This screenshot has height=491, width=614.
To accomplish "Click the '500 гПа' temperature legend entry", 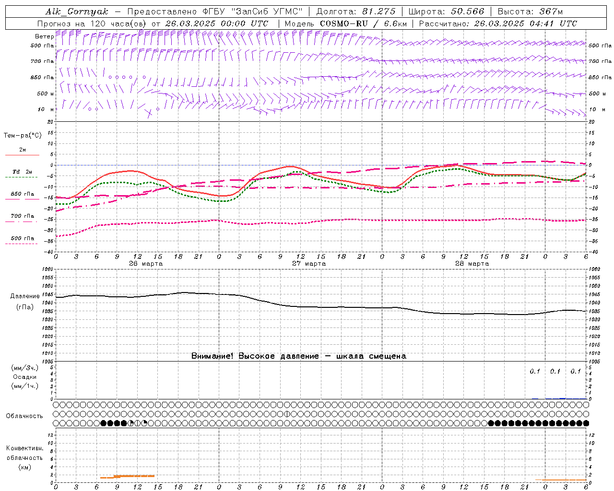I will (x=23, y=238).
